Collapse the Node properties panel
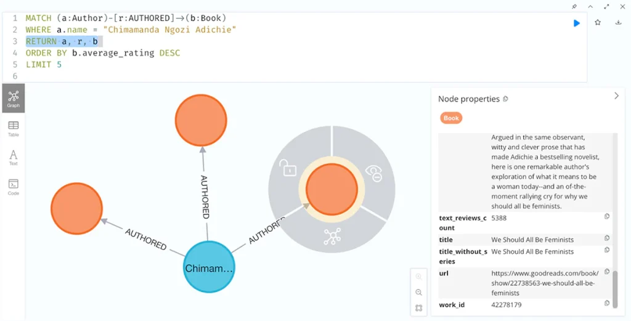 (616, 96)
